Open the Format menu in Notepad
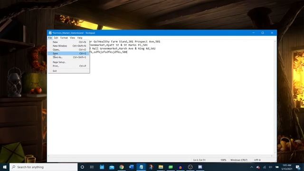Viewport: 304px width, 171px height. click(x=64, y=38)
